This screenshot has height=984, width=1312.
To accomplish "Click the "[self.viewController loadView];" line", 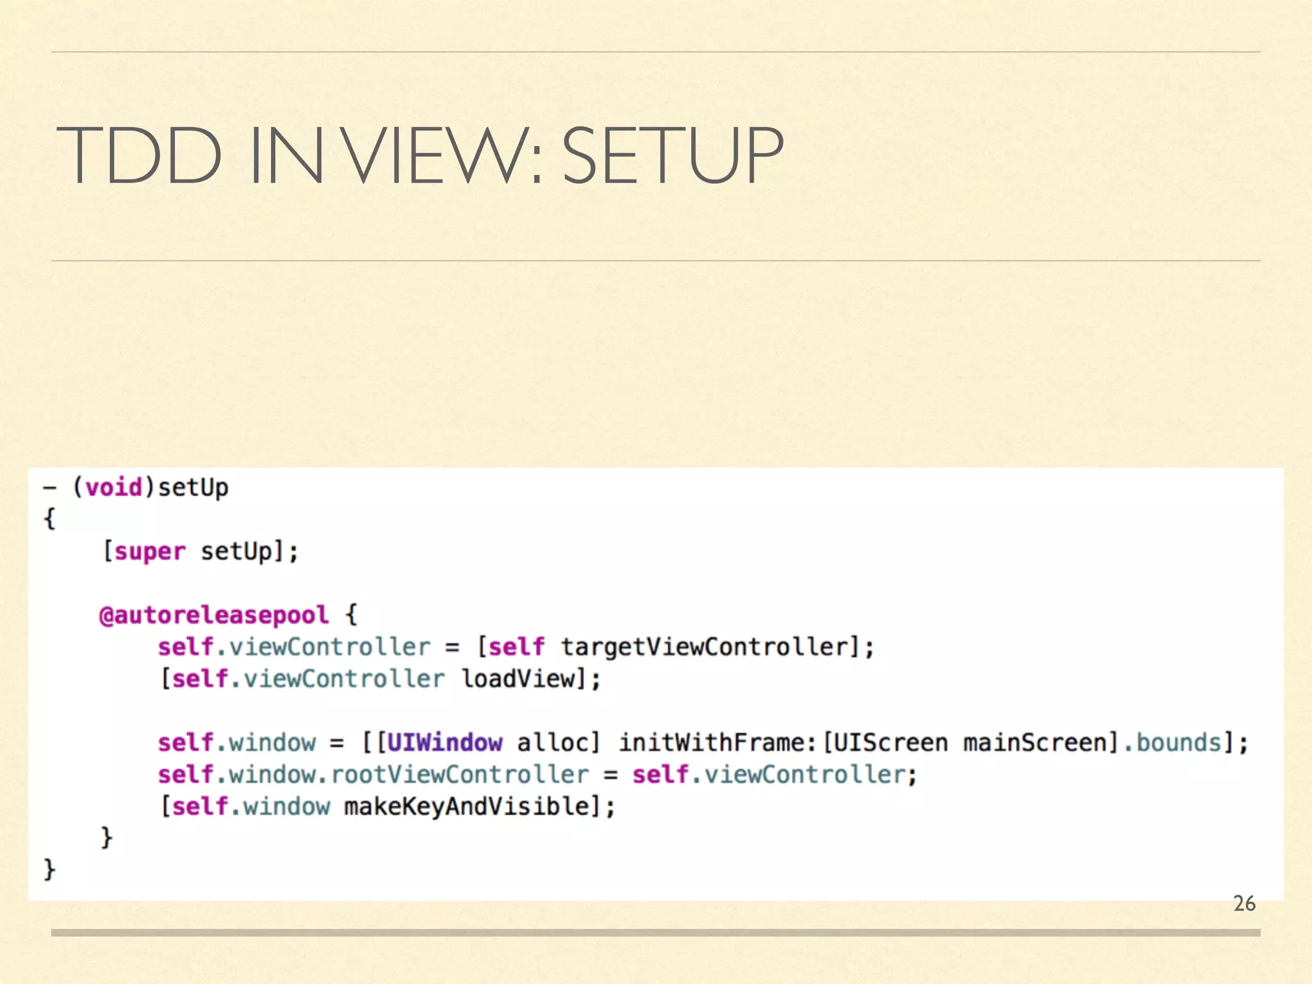I will coord(381,678).
